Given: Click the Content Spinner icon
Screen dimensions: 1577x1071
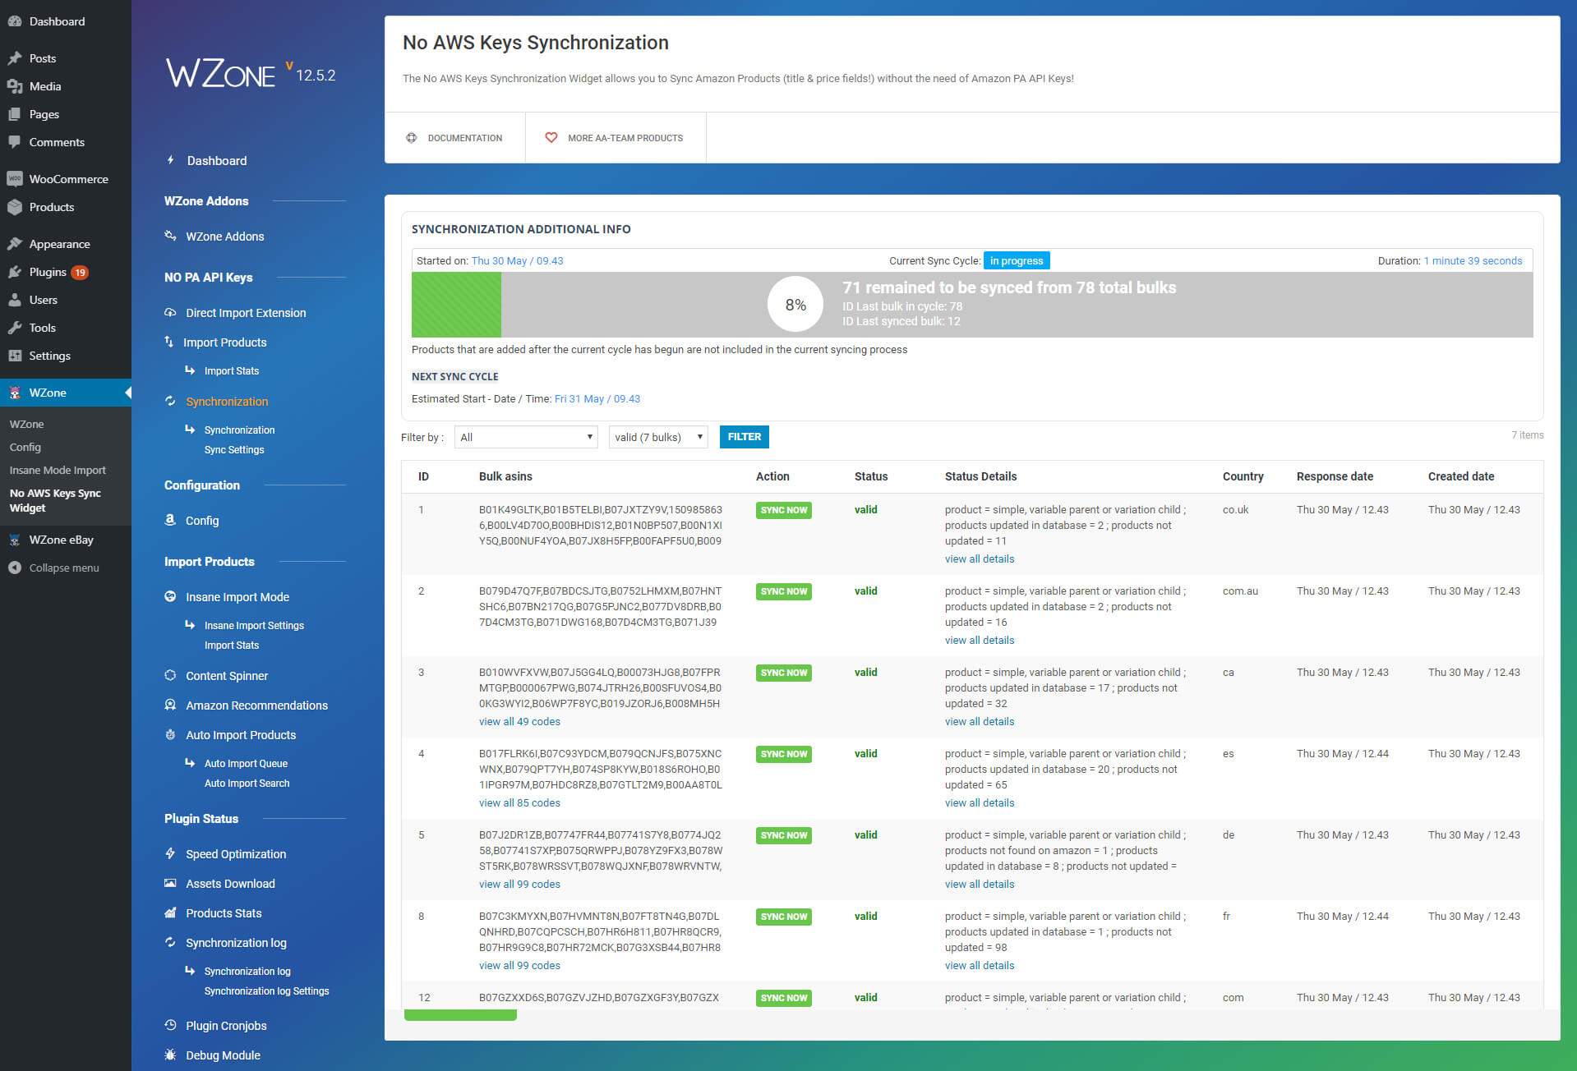Looking at the screenshot, I should pyautogui.click(x=170, y=676).
